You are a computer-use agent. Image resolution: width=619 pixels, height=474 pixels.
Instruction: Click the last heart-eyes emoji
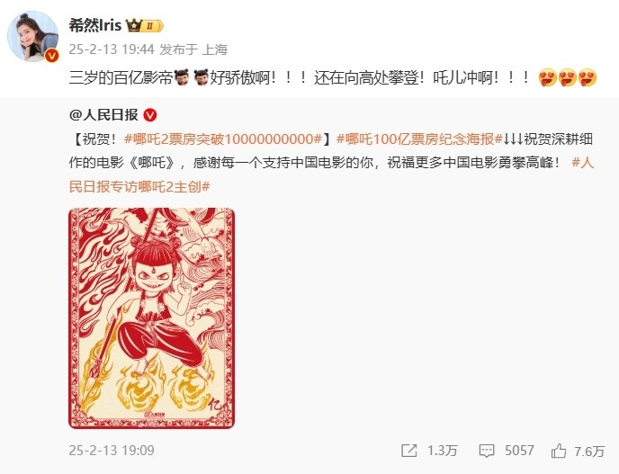(588, 77)
